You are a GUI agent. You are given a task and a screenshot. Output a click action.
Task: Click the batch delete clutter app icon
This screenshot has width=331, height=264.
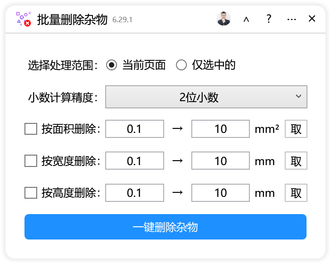pos(24,19)
